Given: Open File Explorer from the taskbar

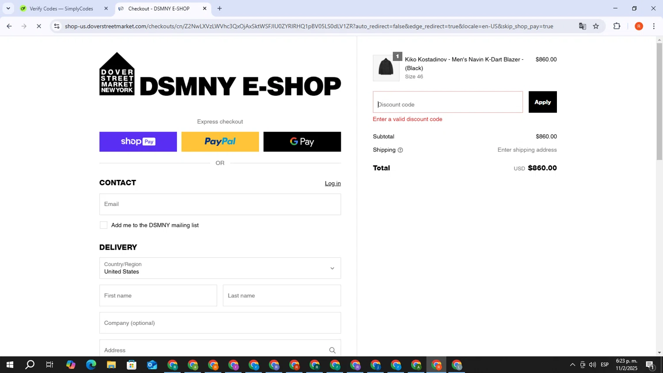Looking at the screenshot, I should pos(111,365).
